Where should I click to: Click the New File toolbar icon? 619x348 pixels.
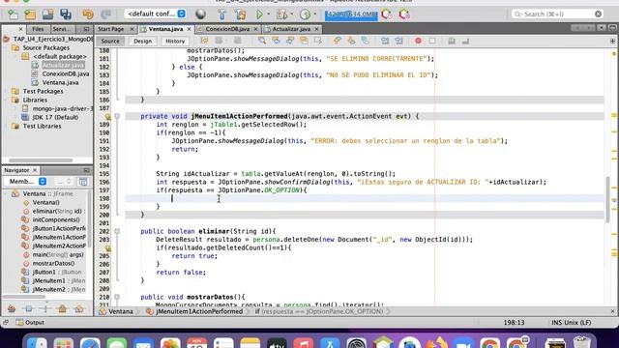coord(13,14)
